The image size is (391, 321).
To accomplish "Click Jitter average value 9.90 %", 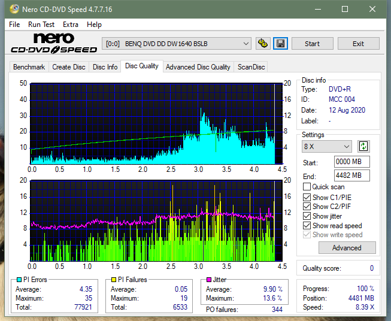I will [x=273, y=289].
